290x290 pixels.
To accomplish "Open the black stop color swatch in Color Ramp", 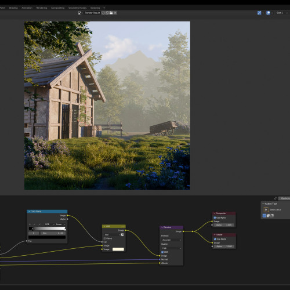I will pos(47,237).
